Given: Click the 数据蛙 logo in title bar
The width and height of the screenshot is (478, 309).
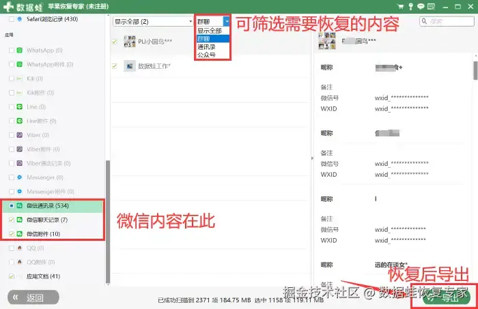Looking at the screenshot, I should pos(23,6).
